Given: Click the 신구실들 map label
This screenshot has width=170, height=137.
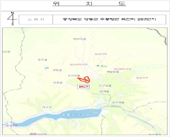Looking at the screenshot, I should pos(105,86).
